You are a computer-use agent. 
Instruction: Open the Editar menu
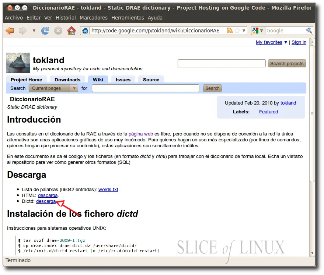tap(34, 18)
